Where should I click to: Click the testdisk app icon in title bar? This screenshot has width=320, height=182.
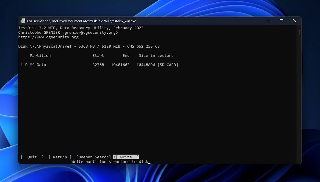(x=23, y=21)
